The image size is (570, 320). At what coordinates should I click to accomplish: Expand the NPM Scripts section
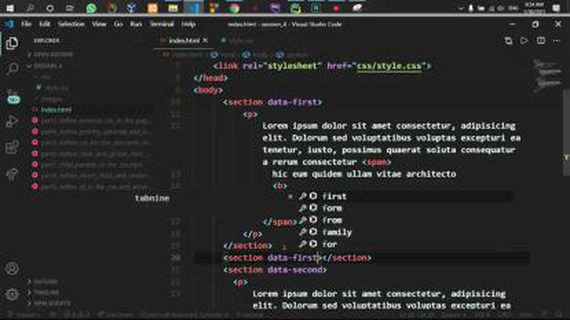click(x=49, y=303)
